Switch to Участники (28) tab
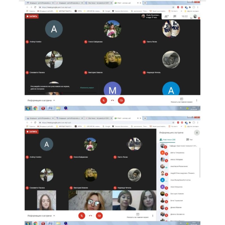225x225 pixels. pos(167,139)
